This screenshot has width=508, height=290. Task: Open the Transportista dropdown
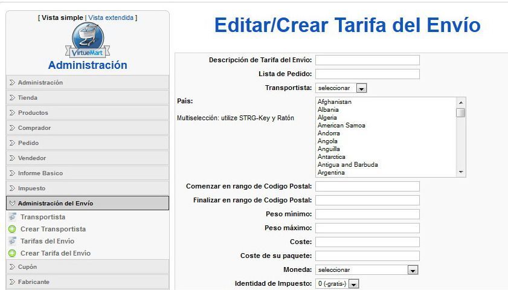[x=341, y=88]
